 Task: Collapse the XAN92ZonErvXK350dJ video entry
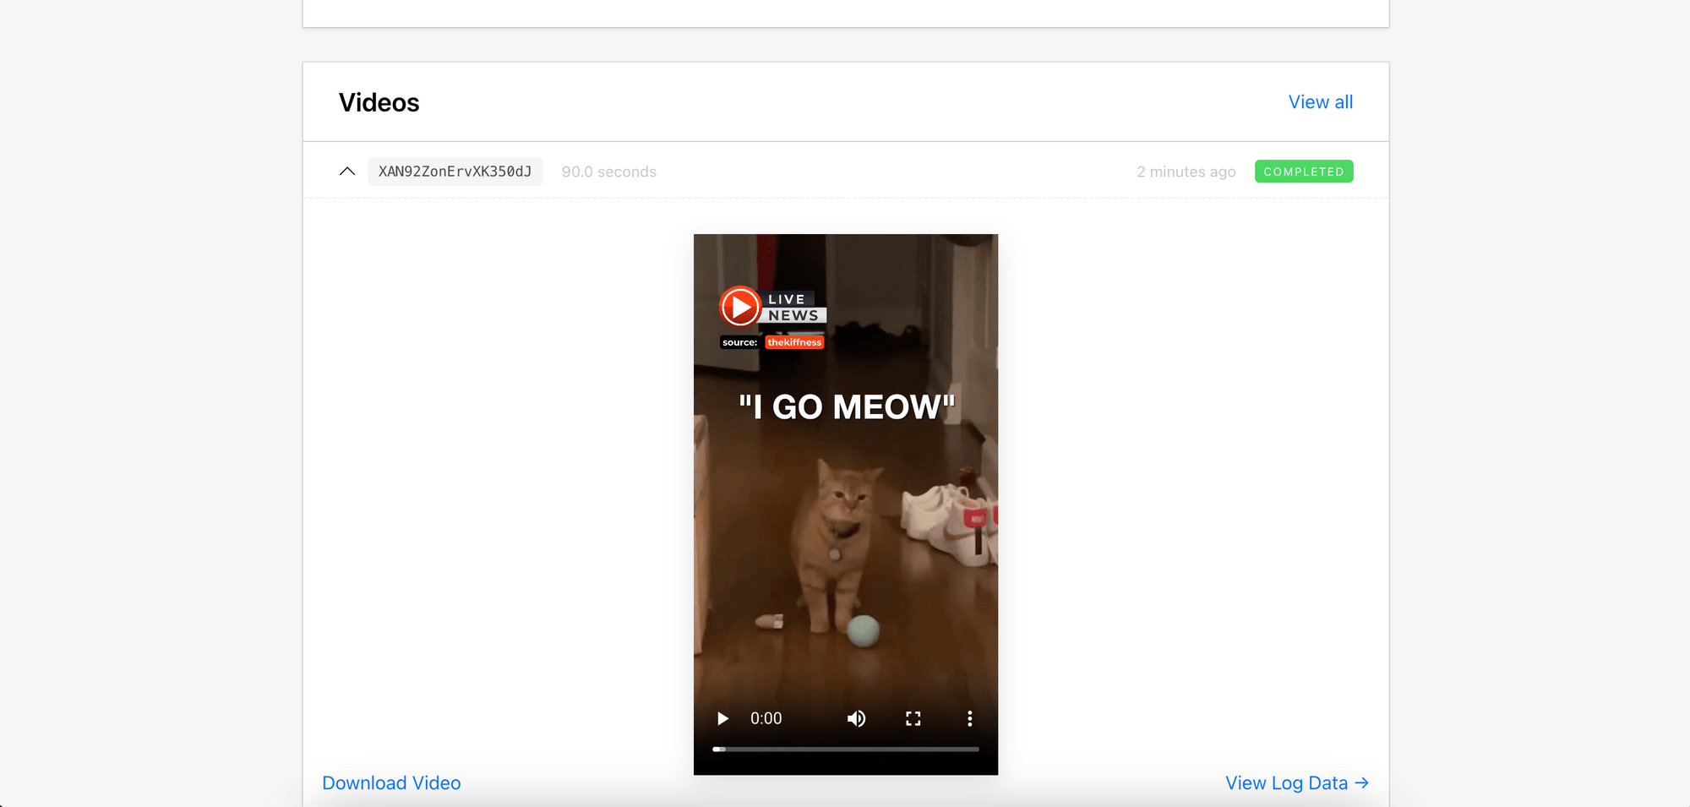[346, 171]
